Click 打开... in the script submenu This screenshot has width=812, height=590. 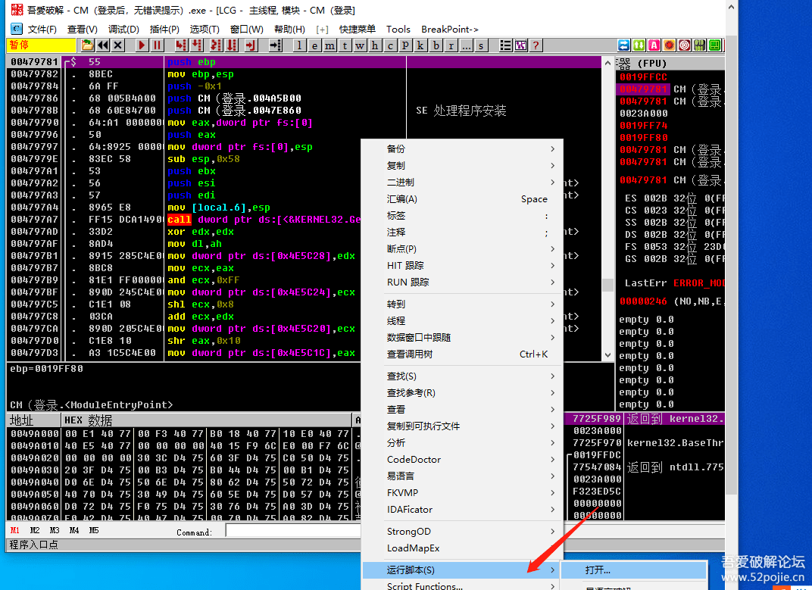pos(598,570)
